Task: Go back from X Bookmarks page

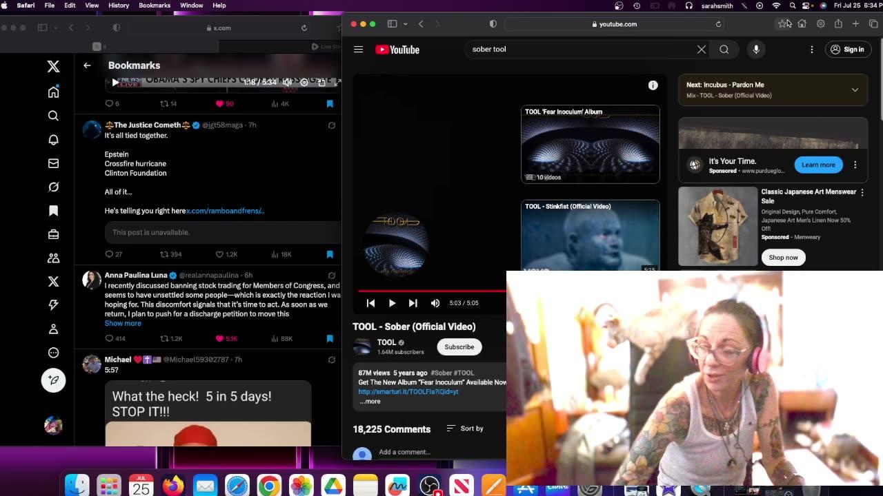Action: (87, 65)
